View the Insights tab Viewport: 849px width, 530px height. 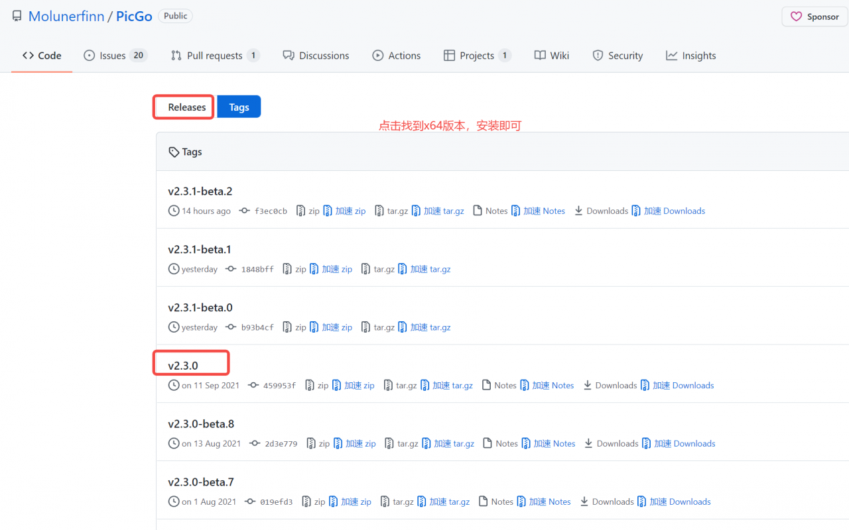pos(691,56)
